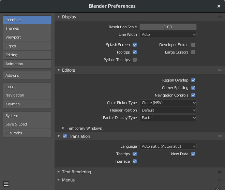This screenshot has height=190, width=225.
Task: Click the Translation panel drag grip
Action: coord(220,136)
